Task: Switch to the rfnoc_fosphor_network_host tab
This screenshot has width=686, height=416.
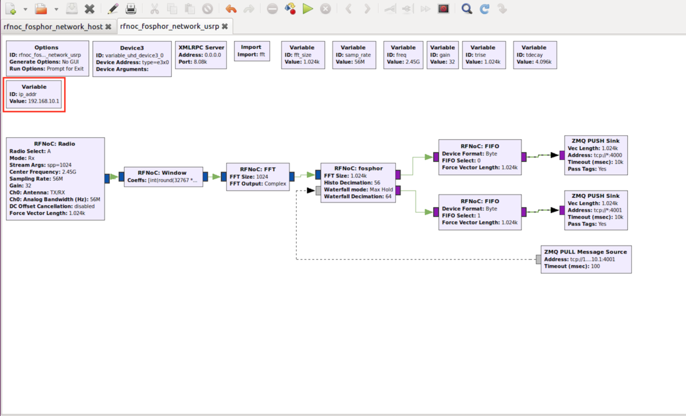Action: tap(52, 27)
